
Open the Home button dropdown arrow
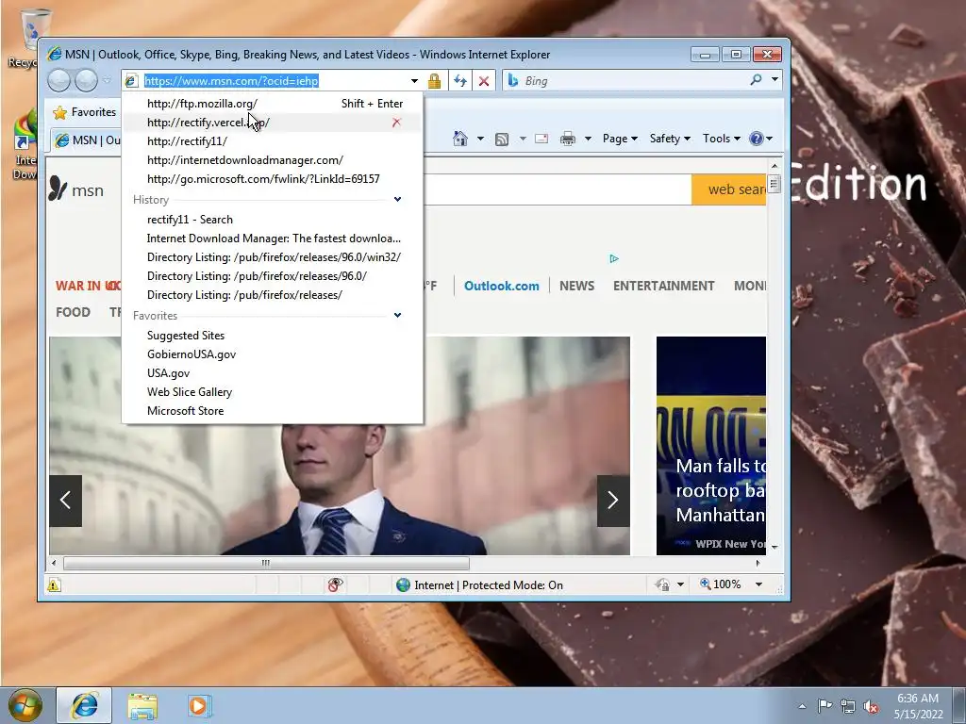(480, 139)
